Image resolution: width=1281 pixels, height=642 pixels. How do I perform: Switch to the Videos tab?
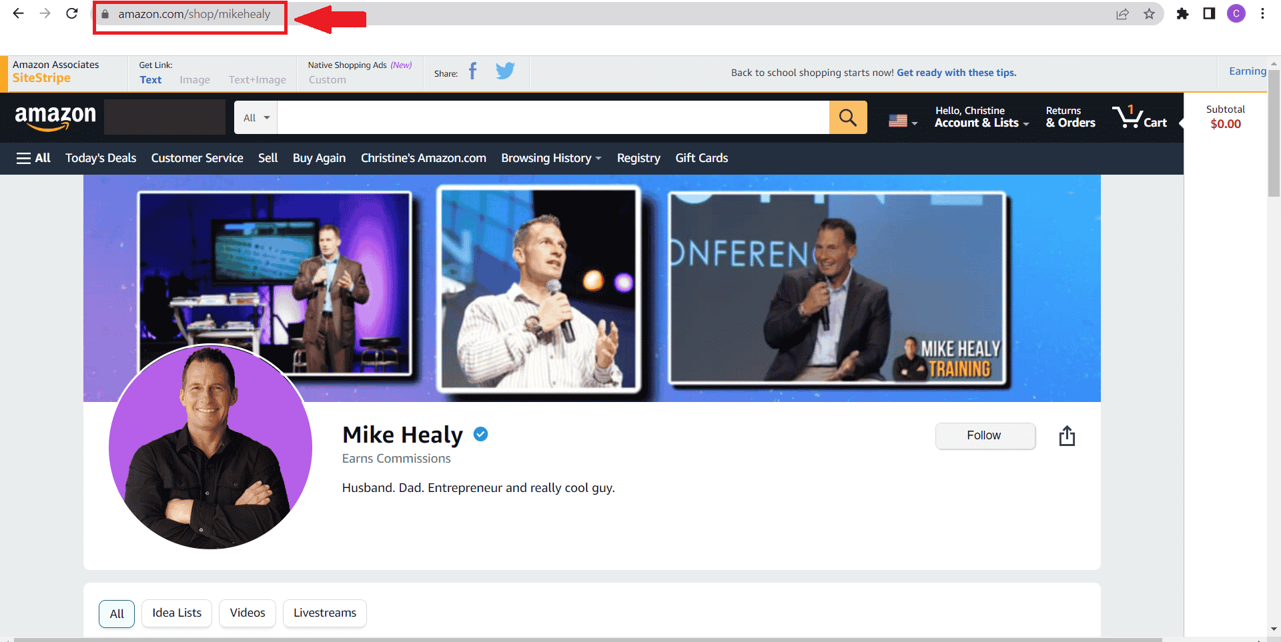point(248,613)
